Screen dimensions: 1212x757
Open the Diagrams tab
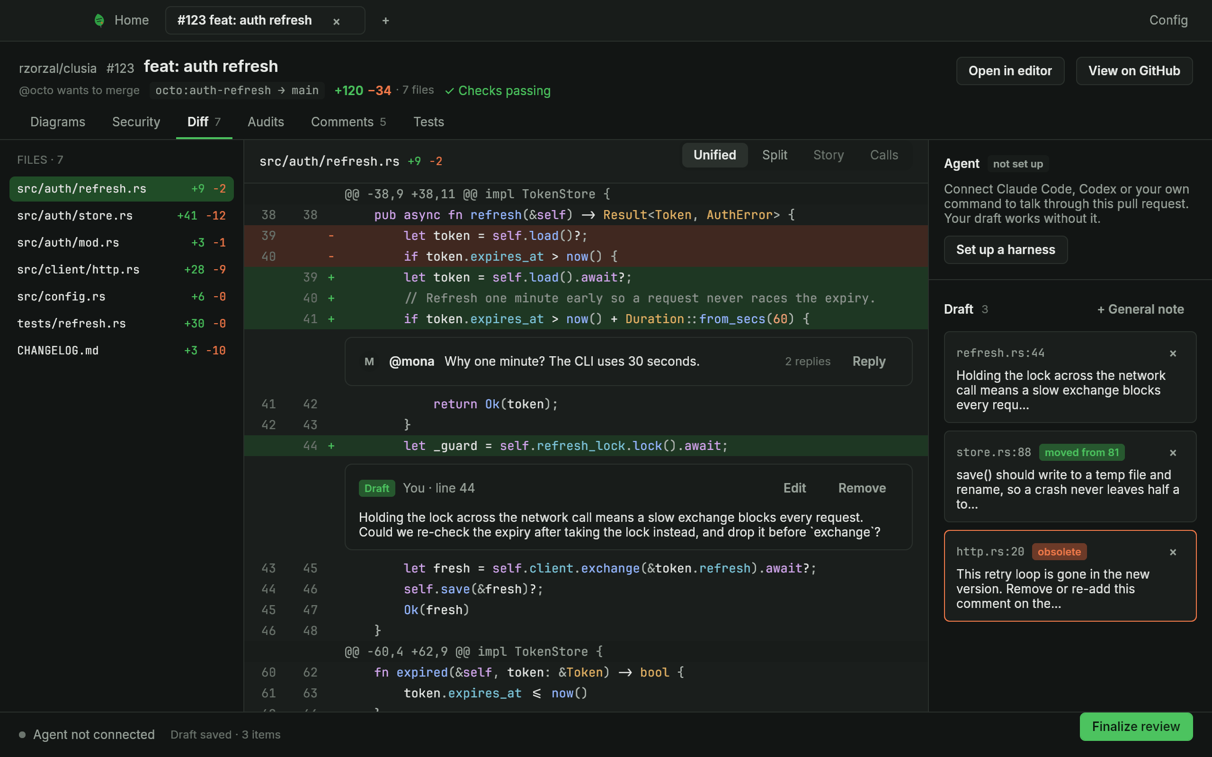tap(58, 122)
